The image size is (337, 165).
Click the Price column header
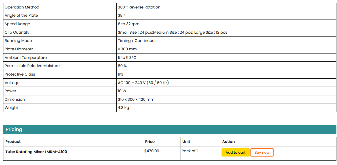[150, 142]
